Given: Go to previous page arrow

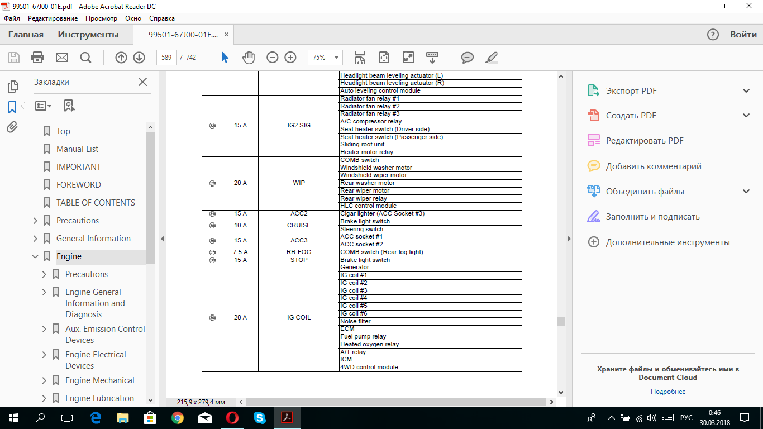Looking at the screenshot, I should point(121,58).
